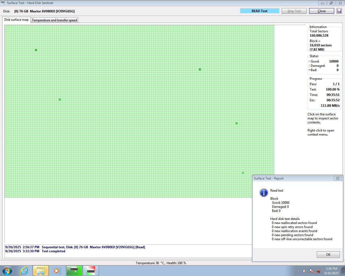Close the Surface Test Report dialog with X

(x=338, y=178)
